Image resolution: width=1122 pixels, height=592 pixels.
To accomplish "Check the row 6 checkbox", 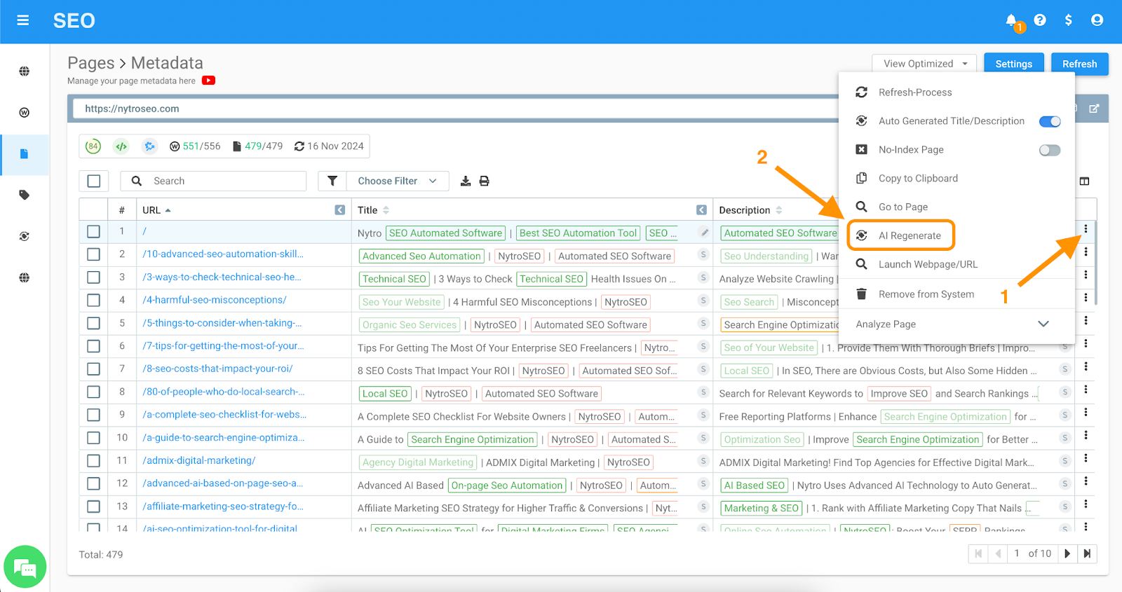I will 93,346.
